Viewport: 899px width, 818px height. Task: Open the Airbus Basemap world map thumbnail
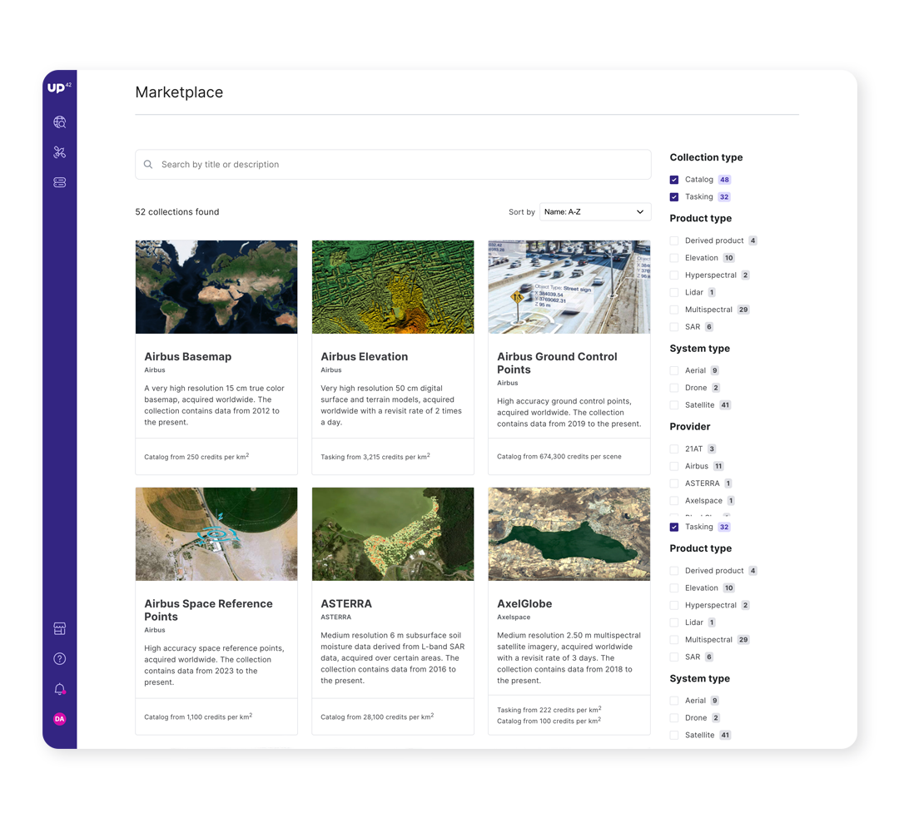216,286
